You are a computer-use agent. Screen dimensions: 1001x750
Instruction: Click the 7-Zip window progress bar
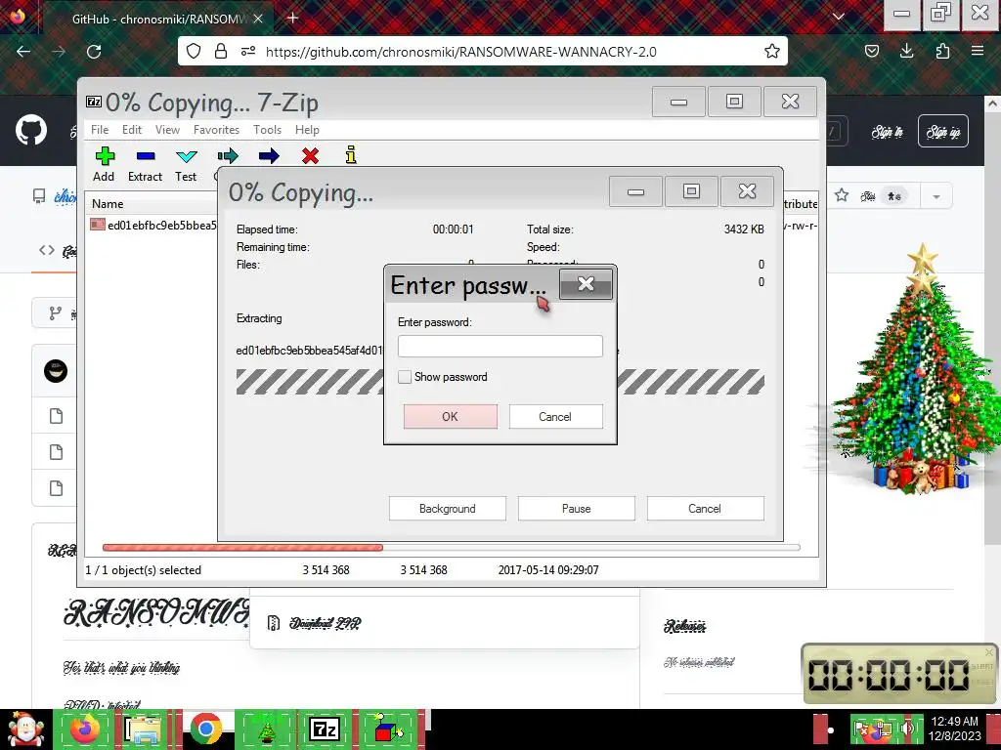pos(451,547)
